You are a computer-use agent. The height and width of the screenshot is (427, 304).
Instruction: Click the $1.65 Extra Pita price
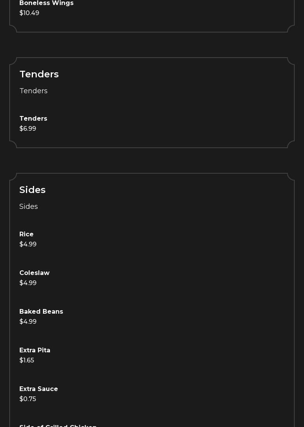[x=27, y=360]
